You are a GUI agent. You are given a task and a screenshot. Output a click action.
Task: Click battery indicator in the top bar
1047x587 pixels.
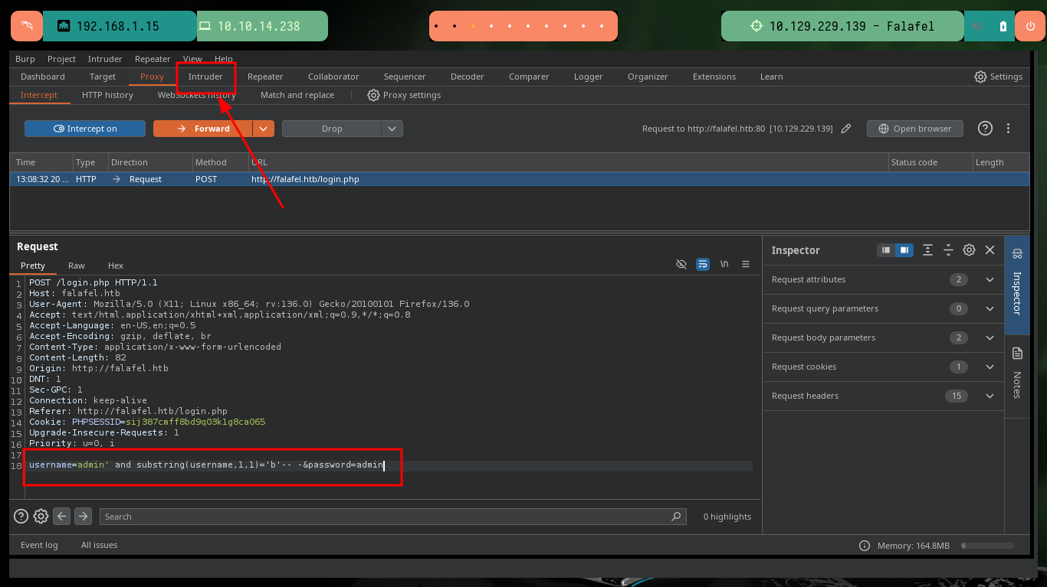click(1003, 26)
